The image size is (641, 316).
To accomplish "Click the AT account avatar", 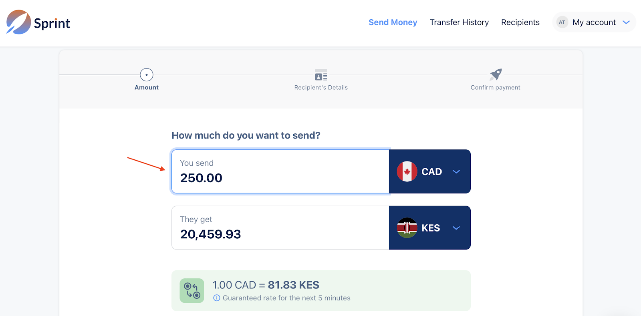I will [x=562, y=22].
